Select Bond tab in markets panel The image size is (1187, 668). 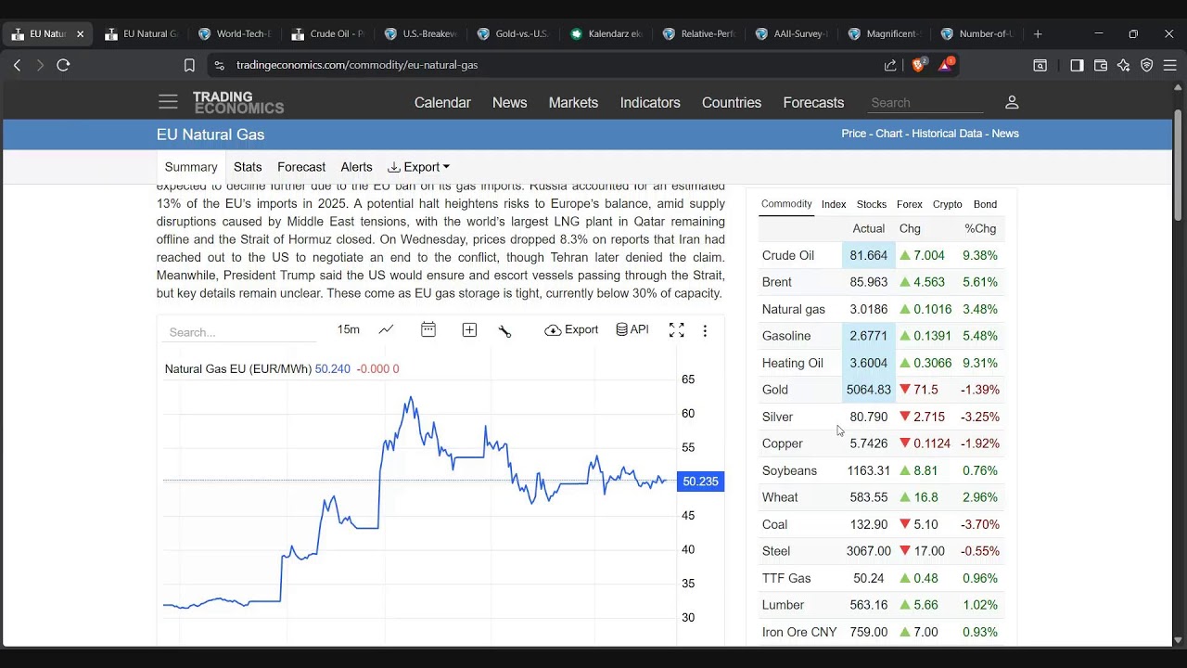tap(985, 204)
